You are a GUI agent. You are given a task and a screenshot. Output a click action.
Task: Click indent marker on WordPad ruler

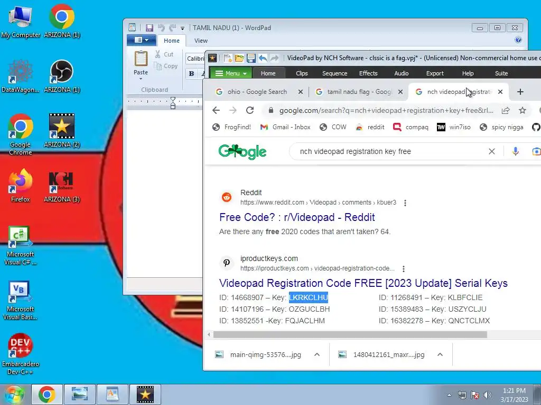click(x=173, y=103)
